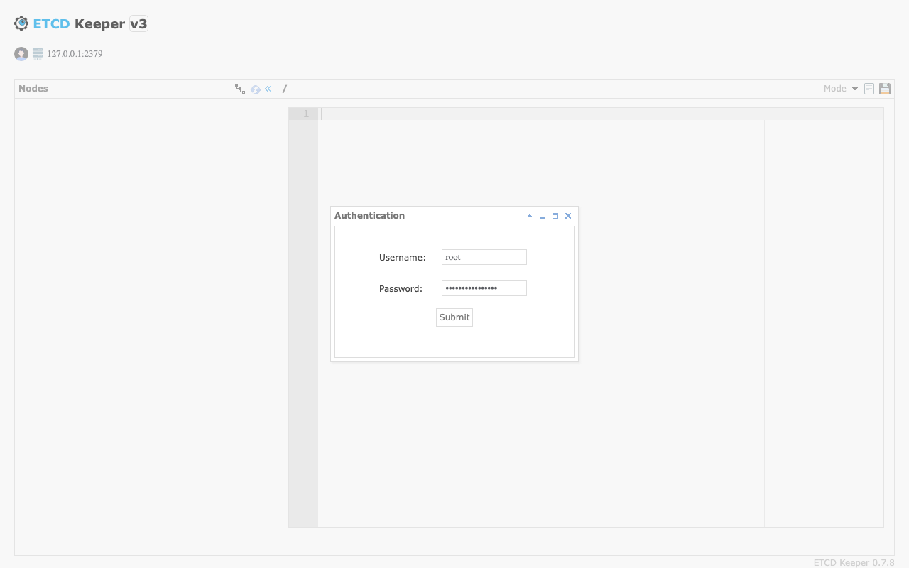
Task: Submit the authentication form
Action: (x=454, y=317)
